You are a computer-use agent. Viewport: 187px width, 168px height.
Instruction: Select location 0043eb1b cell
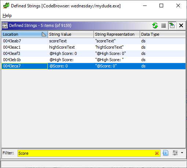25,60
